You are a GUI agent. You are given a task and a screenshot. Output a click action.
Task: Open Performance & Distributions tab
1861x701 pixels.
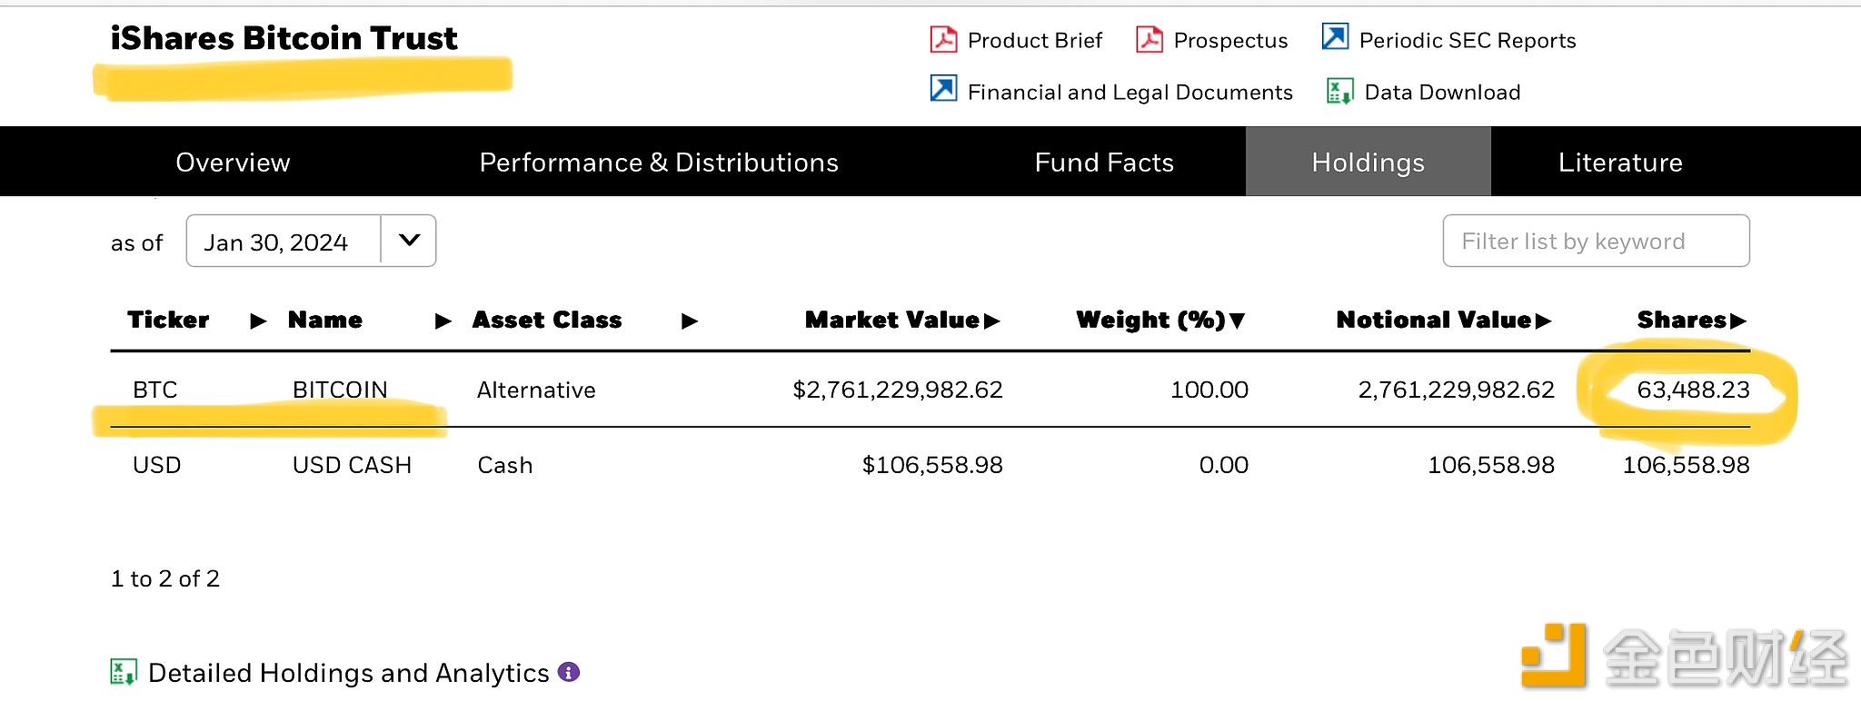[x=659, y=163]
